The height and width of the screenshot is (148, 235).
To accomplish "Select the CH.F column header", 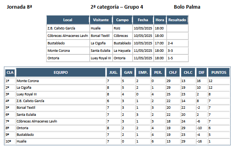I will pos(173,72).
